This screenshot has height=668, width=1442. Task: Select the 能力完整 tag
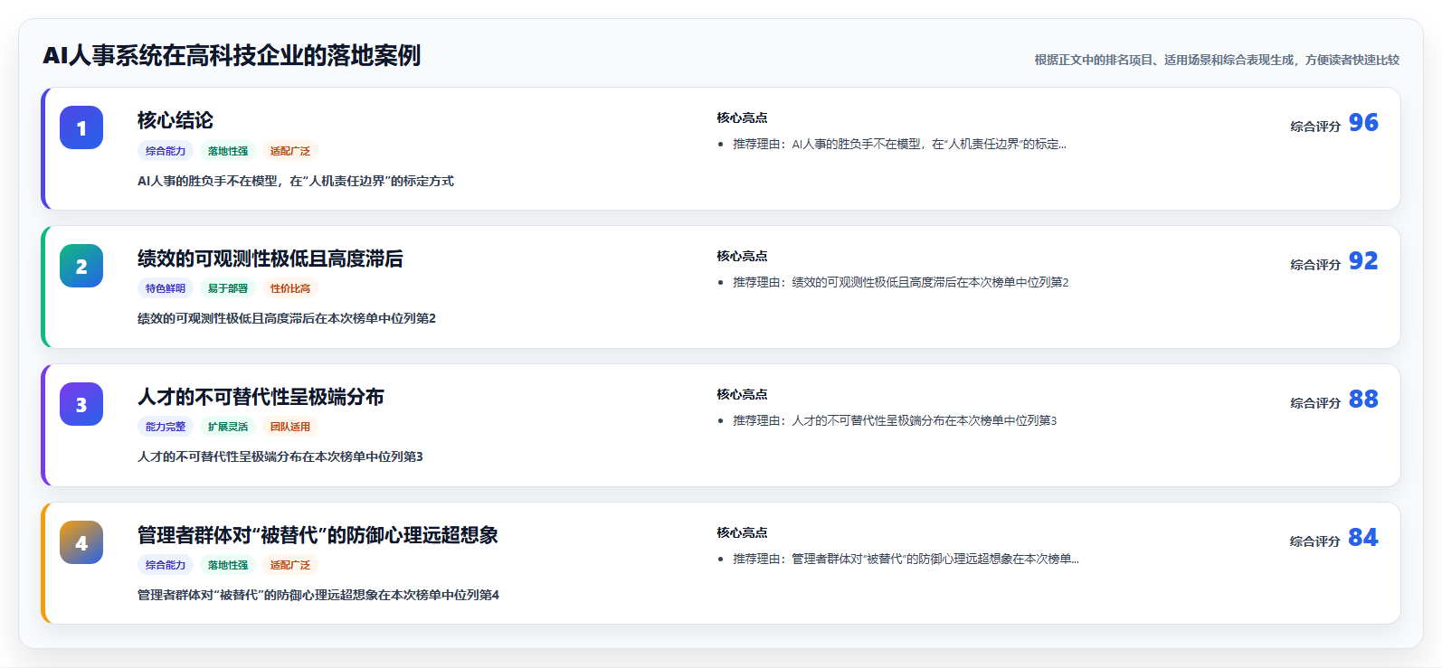tap(166, 427)
